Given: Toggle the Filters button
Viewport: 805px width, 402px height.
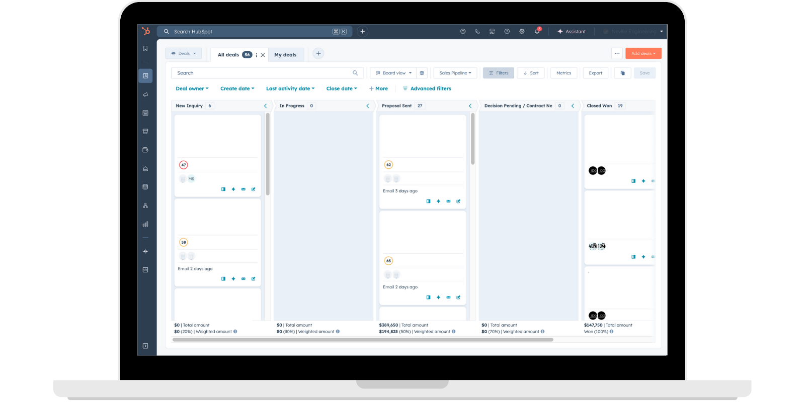Looking at the screenshot, I should (x=499, y=73).
